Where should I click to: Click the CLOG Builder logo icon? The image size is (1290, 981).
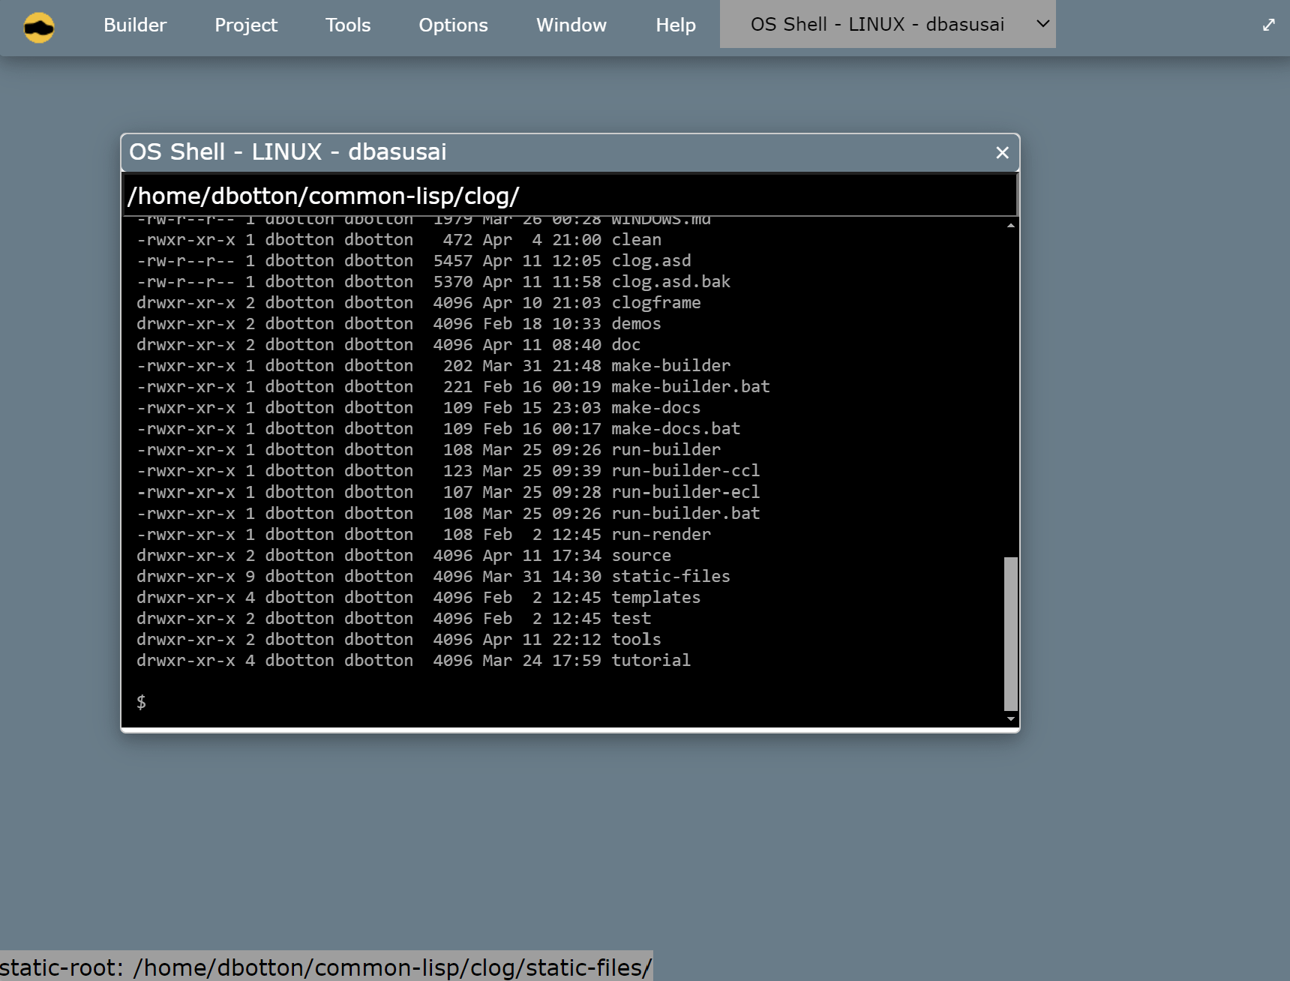point(39,28)
